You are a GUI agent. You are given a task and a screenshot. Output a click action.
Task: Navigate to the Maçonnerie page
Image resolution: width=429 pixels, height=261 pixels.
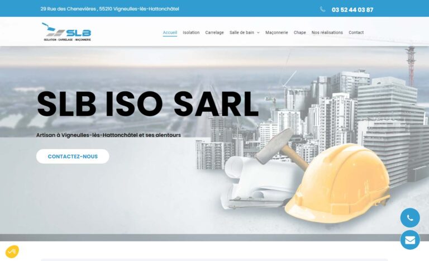pos(277,32)
